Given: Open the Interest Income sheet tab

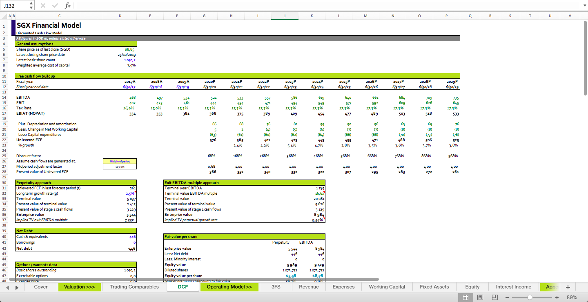Looking at the screenshot, I should click(514, 287).
